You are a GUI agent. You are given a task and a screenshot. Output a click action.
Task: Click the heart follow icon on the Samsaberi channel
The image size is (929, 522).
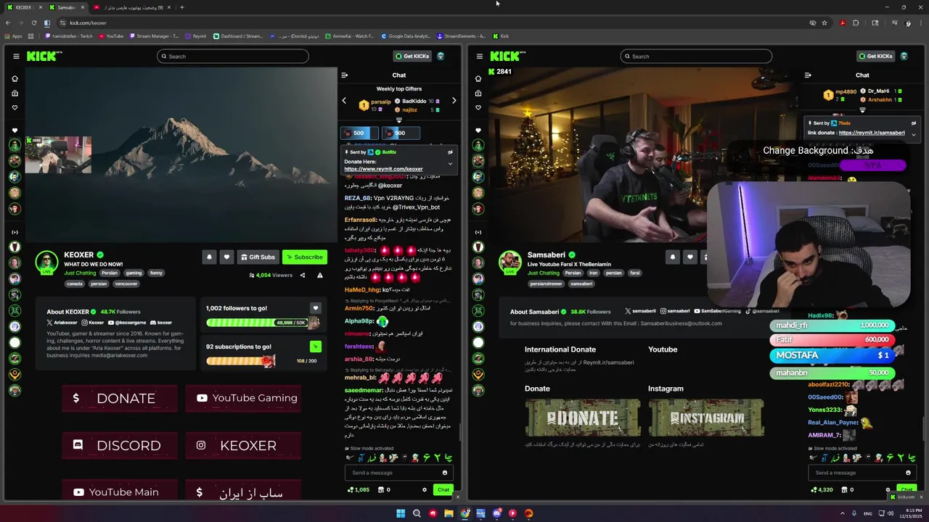tap(689, 257)
